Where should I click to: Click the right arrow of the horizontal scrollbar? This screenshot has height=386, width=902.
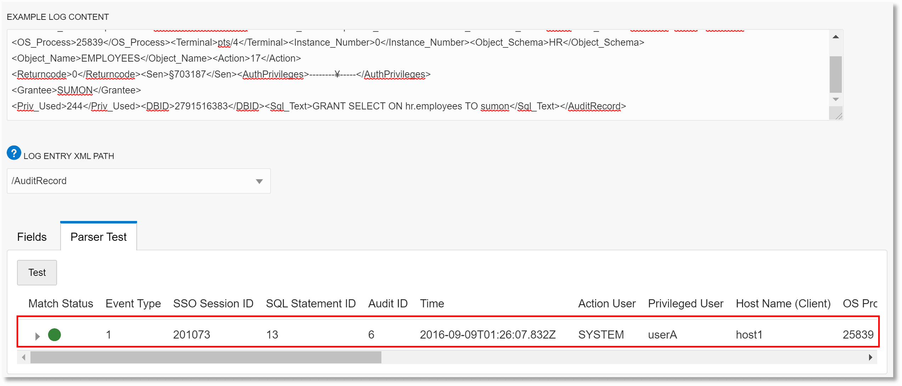coord(871,357)
